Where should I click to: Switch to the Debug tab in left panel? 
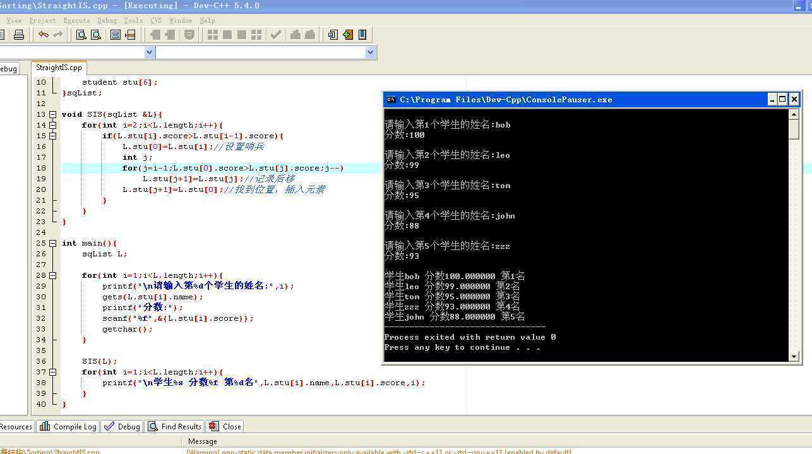[x=9, y=69]
